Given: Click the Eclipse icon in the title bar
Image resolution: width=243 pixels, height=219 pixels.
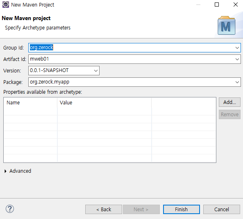Looking at the screenshot, I should coord(6,5).
